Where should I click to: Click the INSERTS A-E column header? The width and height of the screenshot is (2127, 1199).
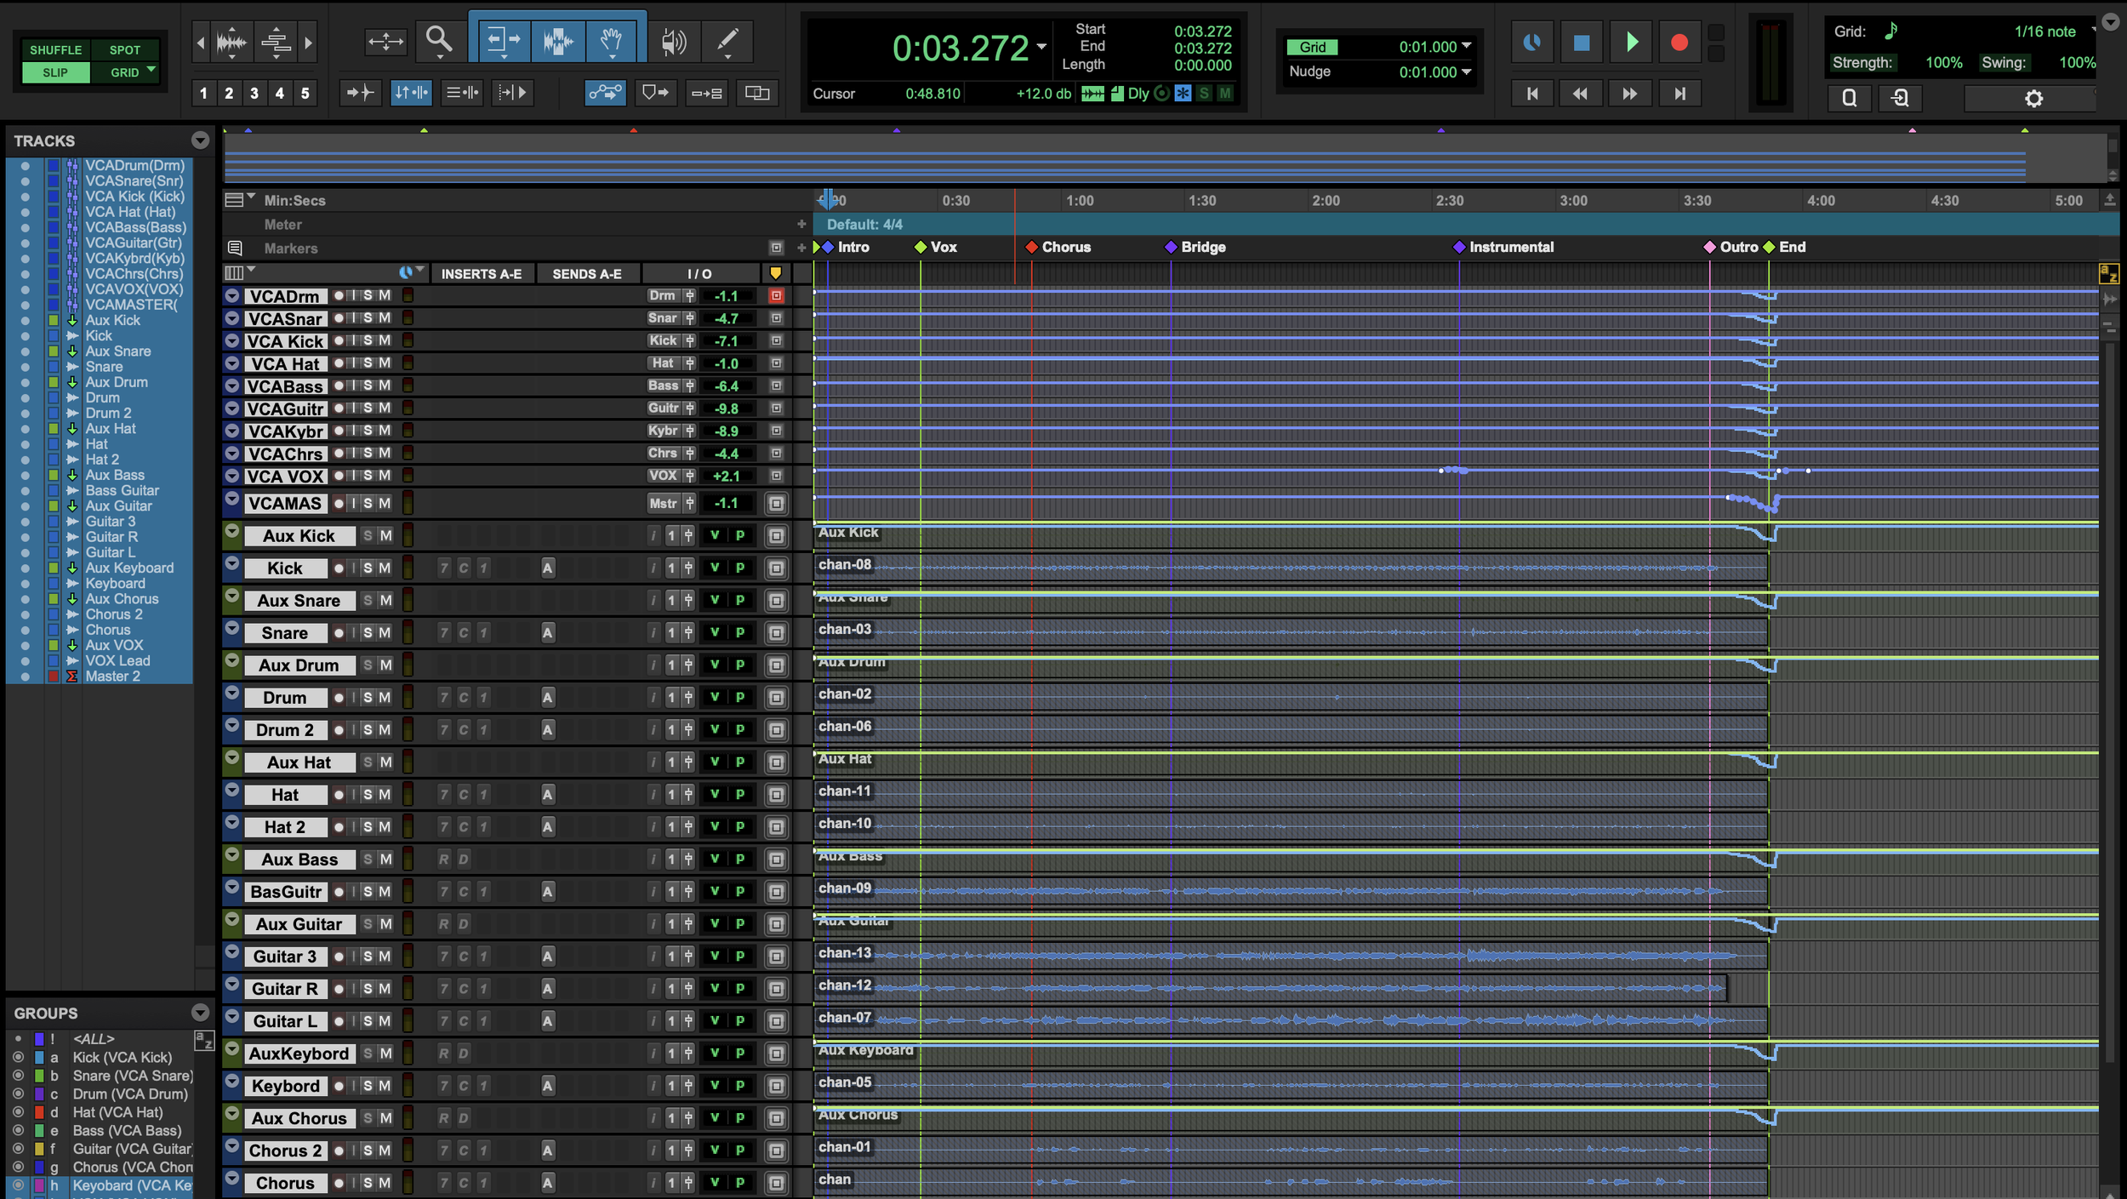click(482, 274)
